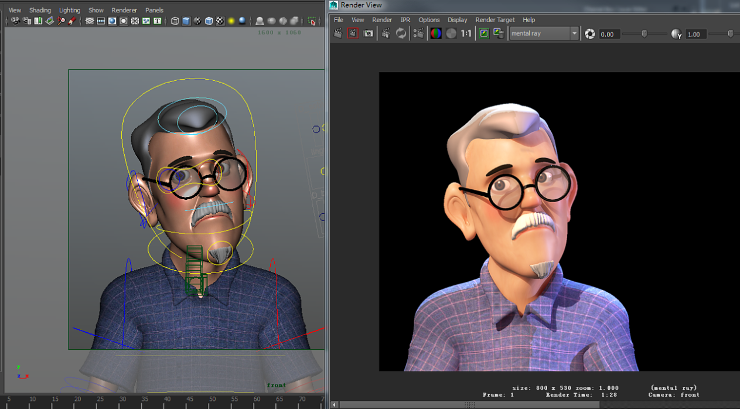Open the viewport View menu
This screenshot has width=740, height=409.
[15, 11]
